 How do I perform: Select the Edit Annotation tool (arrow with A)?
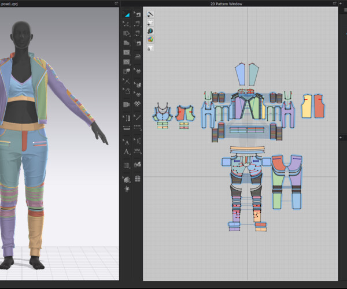pos(127,142)
